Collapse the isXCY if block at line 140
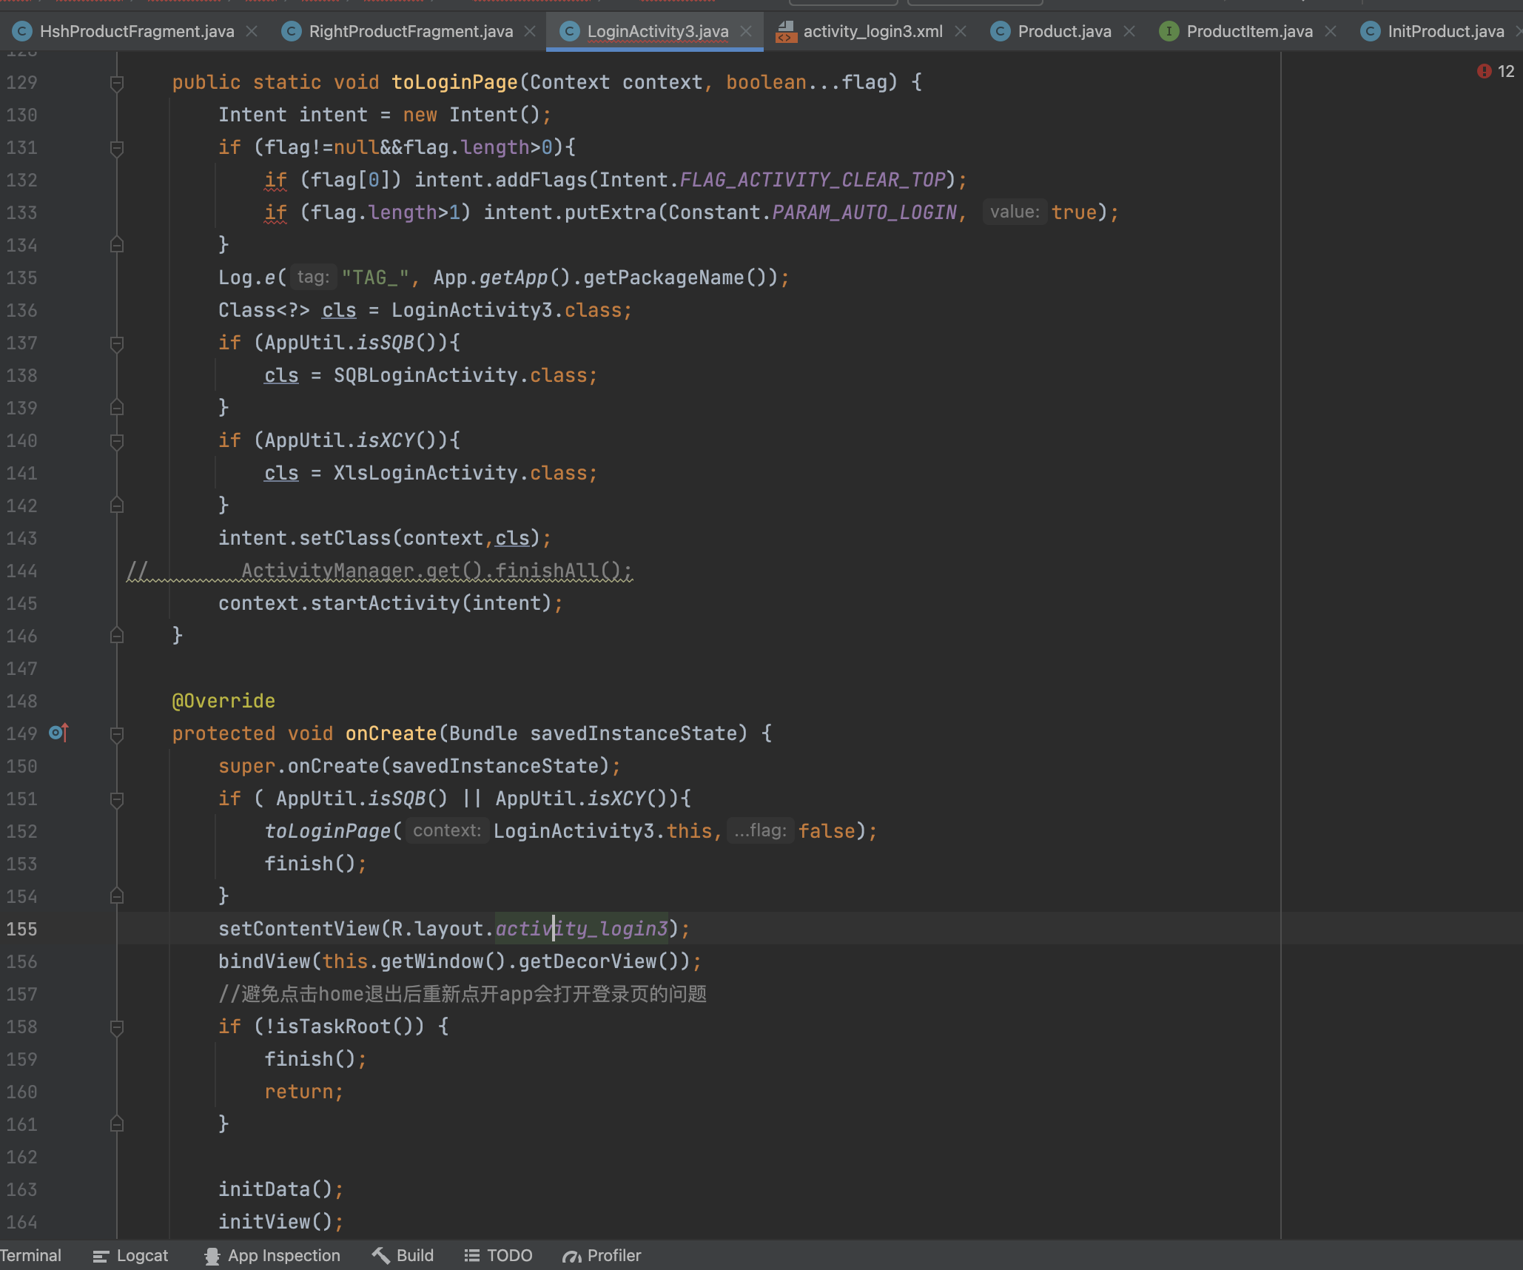This screenshot has width=1523, height=1270. [116, 441]
